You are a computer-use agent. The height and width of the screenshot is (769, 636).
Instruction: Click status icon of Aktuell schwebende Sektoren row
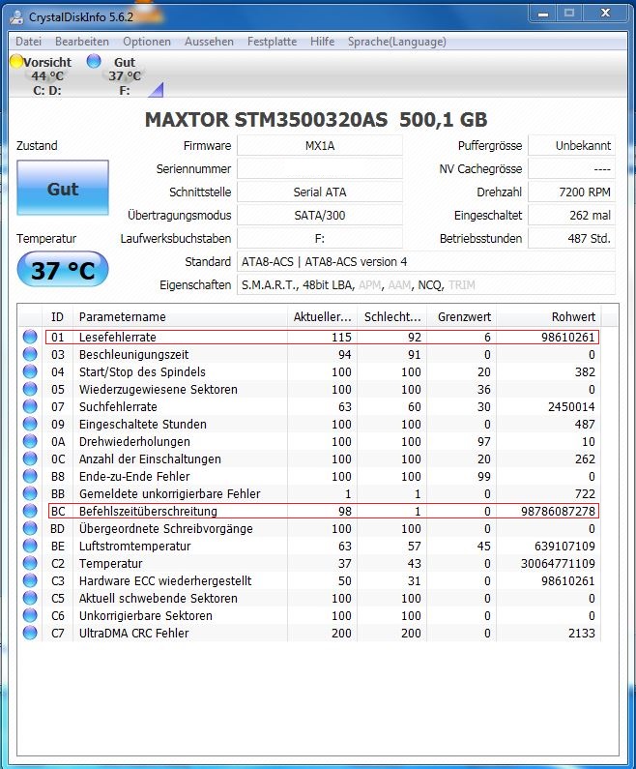pos(30,598)
